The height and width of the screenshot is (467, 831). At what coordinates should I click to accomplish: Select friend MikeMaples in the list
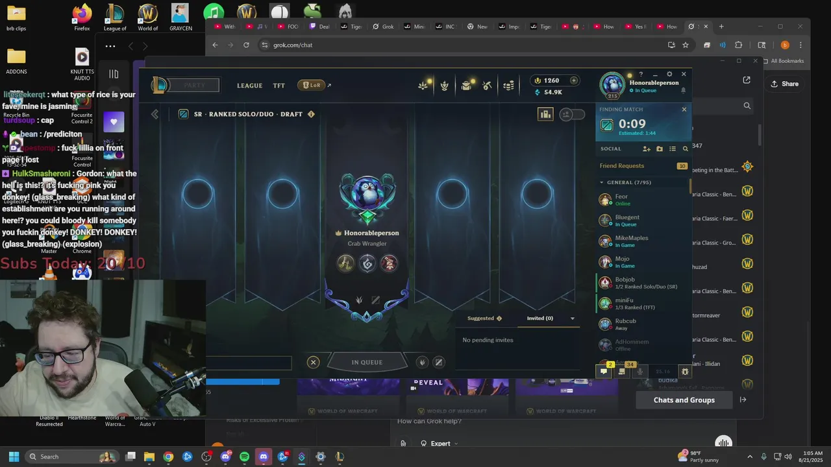coord(643,241)
